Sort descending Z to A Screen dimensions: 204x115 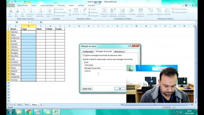[x=70, y=14]
